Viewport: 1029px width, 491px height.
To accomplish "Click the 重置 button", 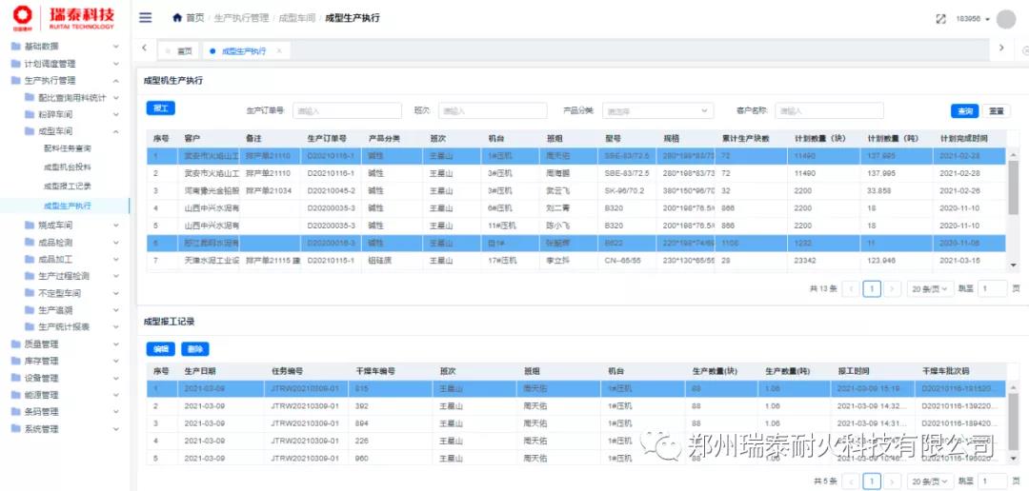I will pos(996,110).
